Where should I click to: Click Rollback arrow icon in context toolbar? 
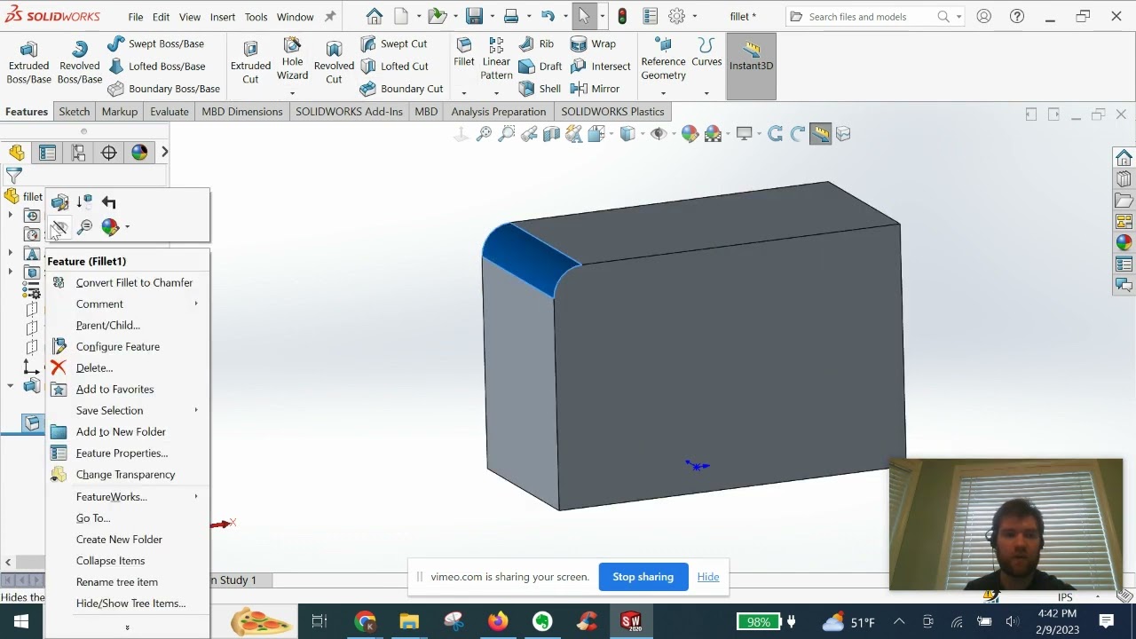(x=109, y=202)
